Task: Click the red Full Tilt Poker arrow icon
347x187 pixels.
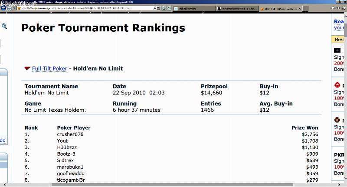Action: (x=27, y=68)
